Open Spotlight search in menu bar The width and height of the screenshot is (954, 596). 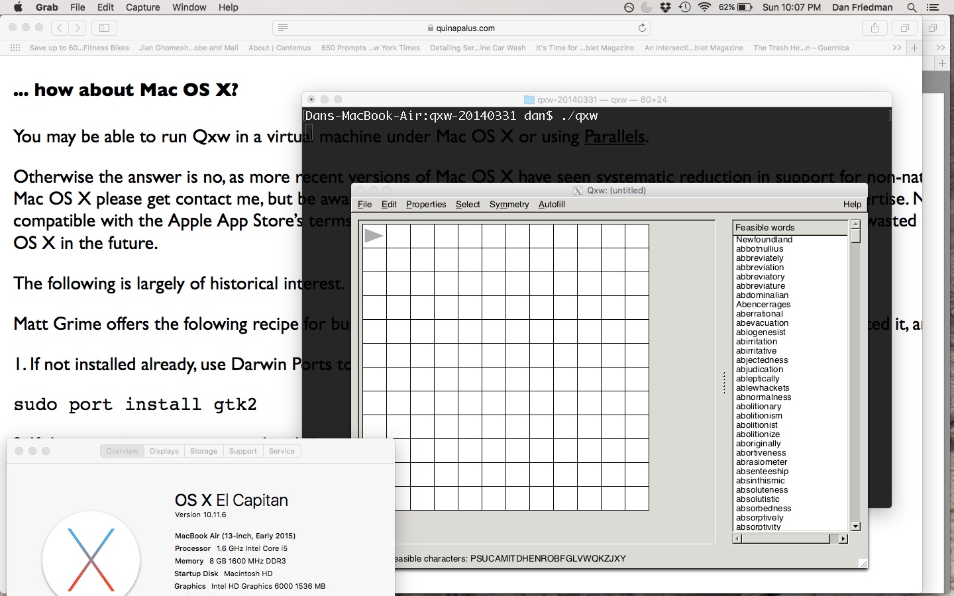(x=912, y=7)
